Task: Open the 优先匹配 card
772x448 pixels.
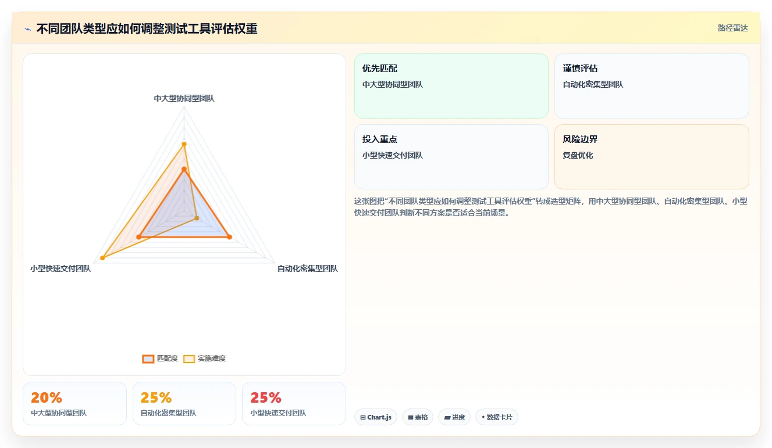Action: tap(451, 86)
